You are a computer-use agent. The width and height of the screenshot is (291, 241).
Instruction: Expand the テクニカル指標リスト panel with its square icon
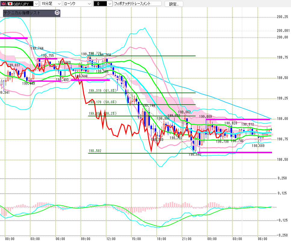tap(57, 13)
